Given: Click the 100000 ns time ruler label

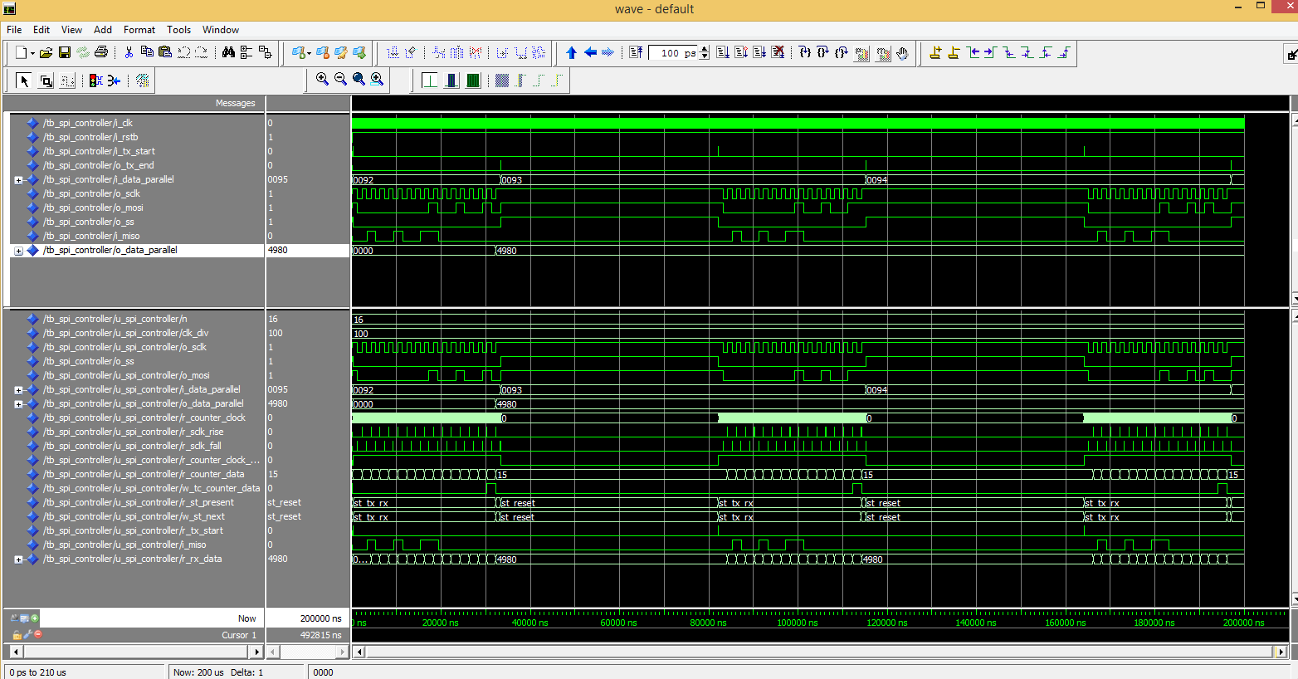Looking at the screenshot, I should [x=797, y=623].
